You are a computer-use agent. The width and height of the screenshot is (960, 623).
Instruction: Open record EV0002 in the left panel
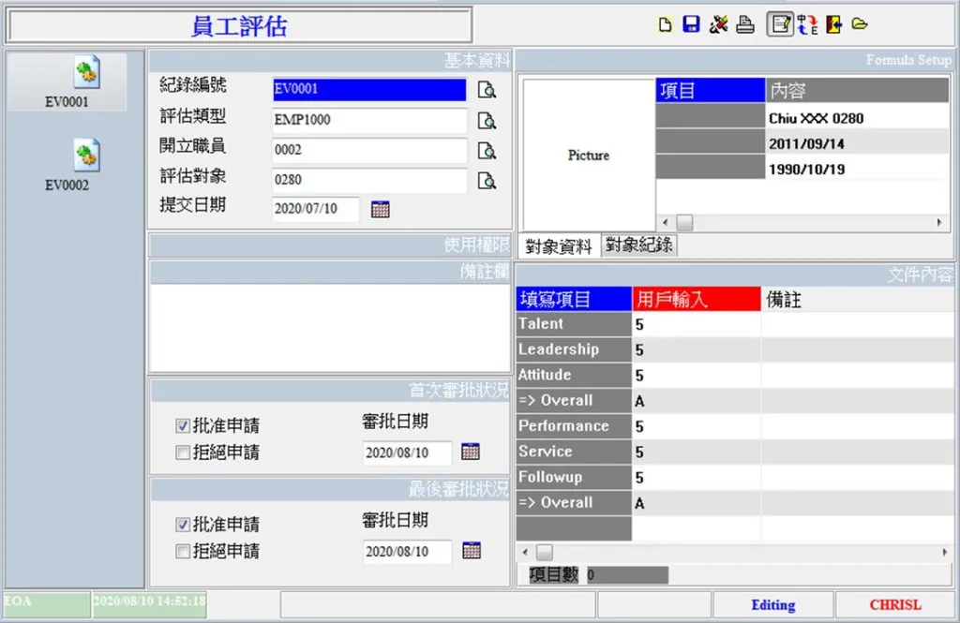(67, 166)
